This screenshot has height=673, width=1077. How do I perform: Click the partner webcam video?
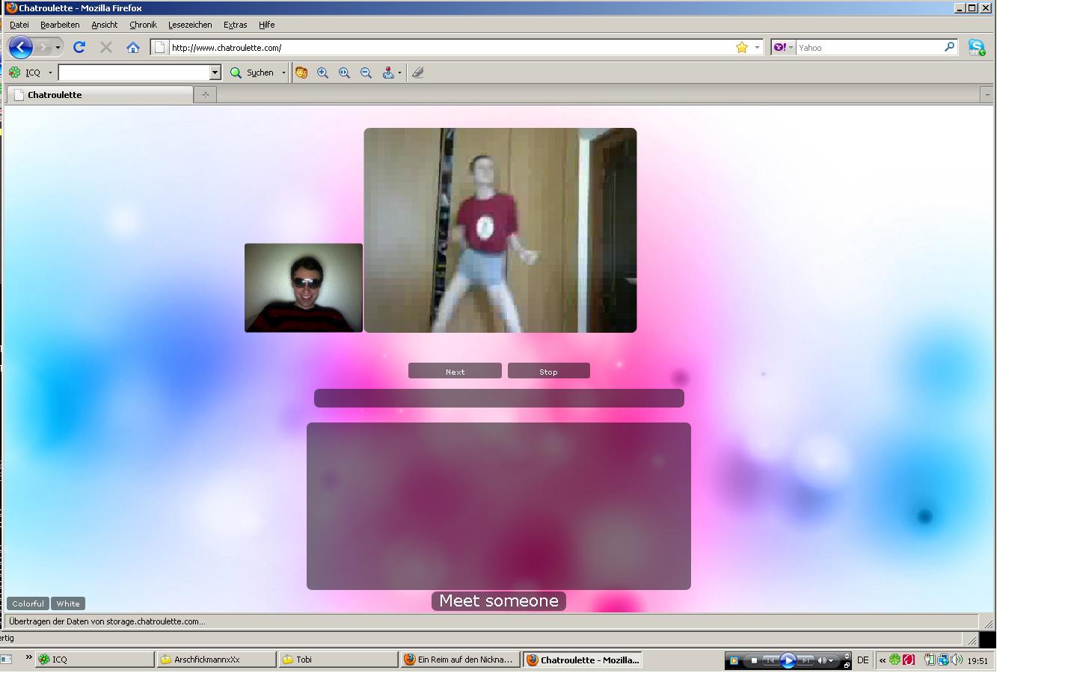coord(500,230)
